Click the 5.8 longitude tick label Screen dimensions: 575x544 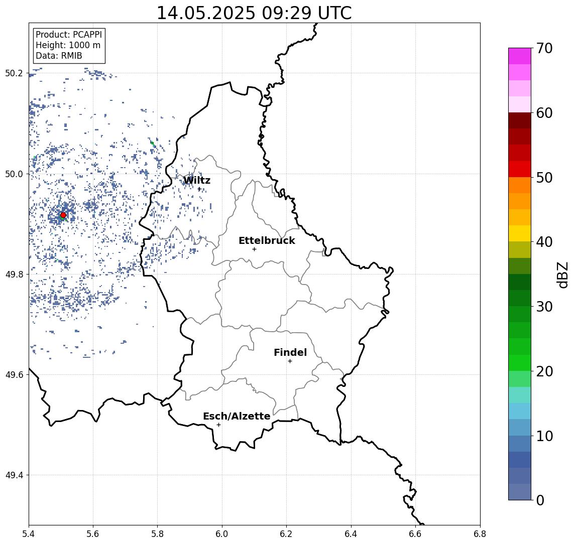pos(157,534)
